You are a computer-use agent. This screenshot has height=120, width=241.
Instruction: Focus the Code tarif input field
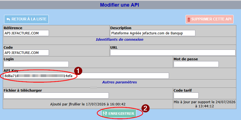click(186, 96)
